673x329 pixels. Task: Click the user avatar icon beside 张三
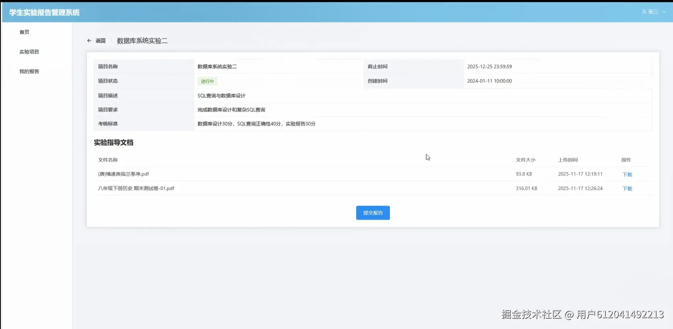(x=644, y=12)
